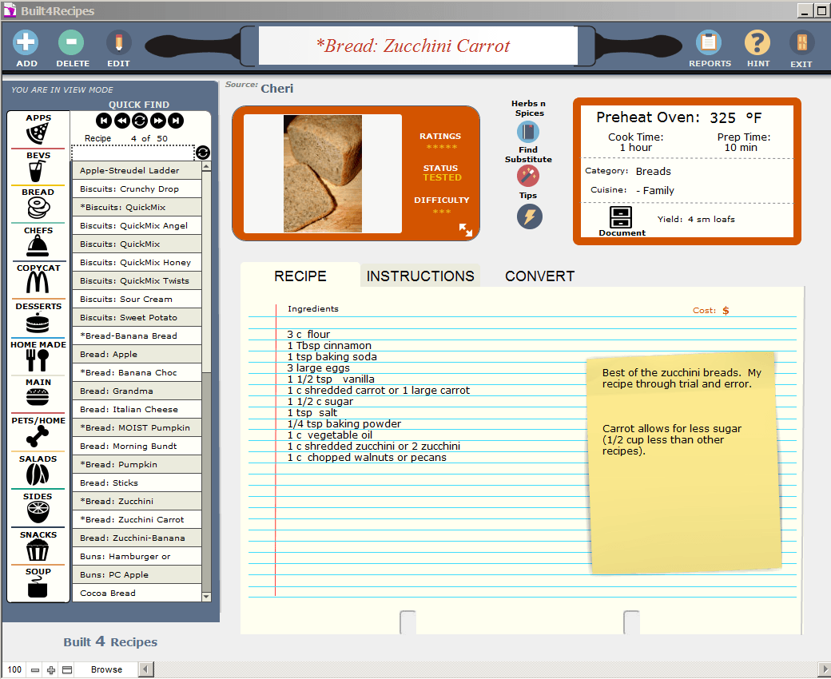Go to the first recipe record
This screenshot has width=831, height=679.
pyautogui.click(x=104, y=121)
